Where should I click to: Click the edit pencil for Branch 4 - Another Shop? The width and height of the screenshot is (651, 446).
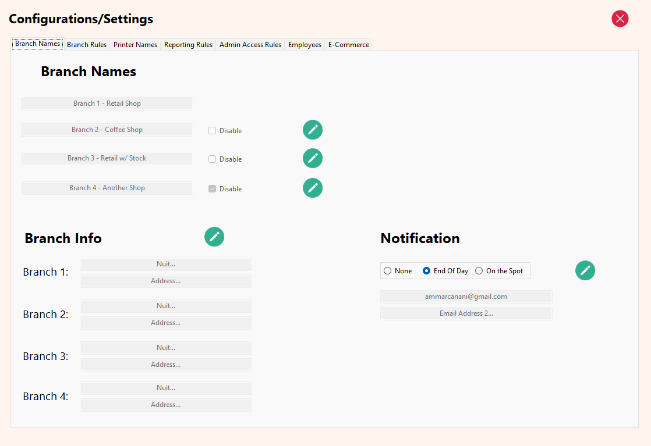[x=313, y=188]
